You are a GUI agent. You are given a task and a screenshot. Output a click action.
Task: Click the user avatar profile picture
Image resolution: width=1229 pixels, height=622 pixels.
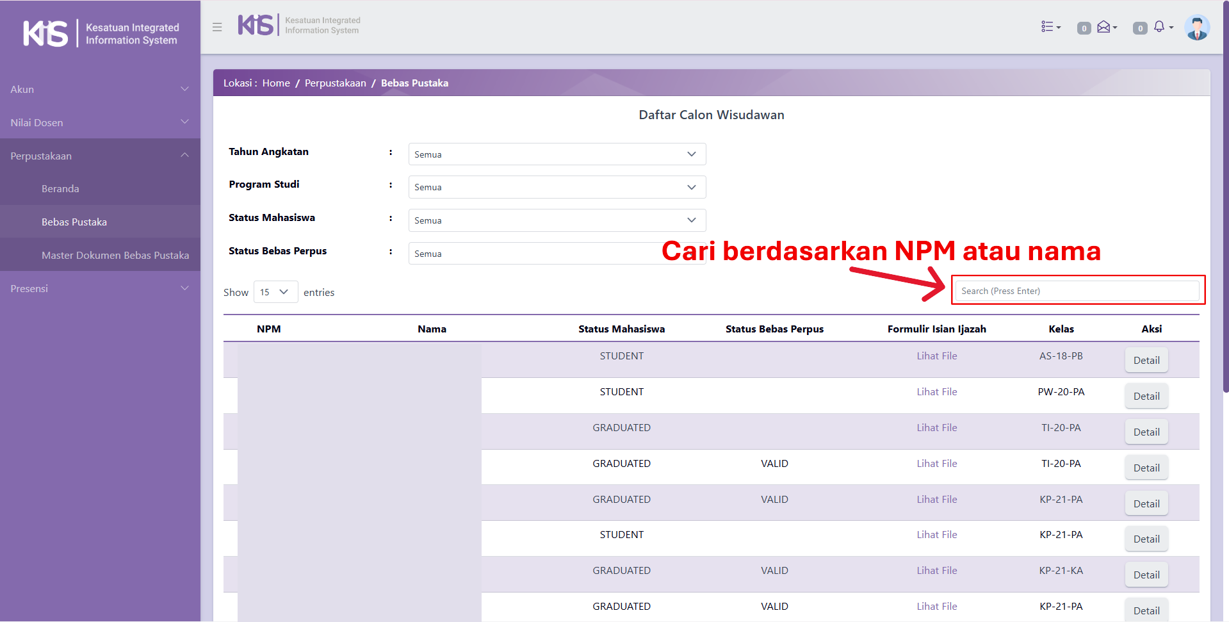(1196, 28)
